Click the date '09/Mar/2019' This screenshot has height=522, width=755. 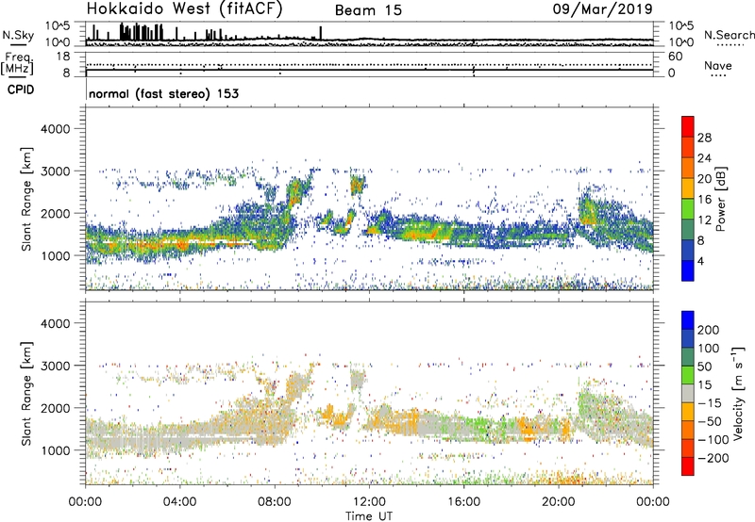[x=602, y=8]
